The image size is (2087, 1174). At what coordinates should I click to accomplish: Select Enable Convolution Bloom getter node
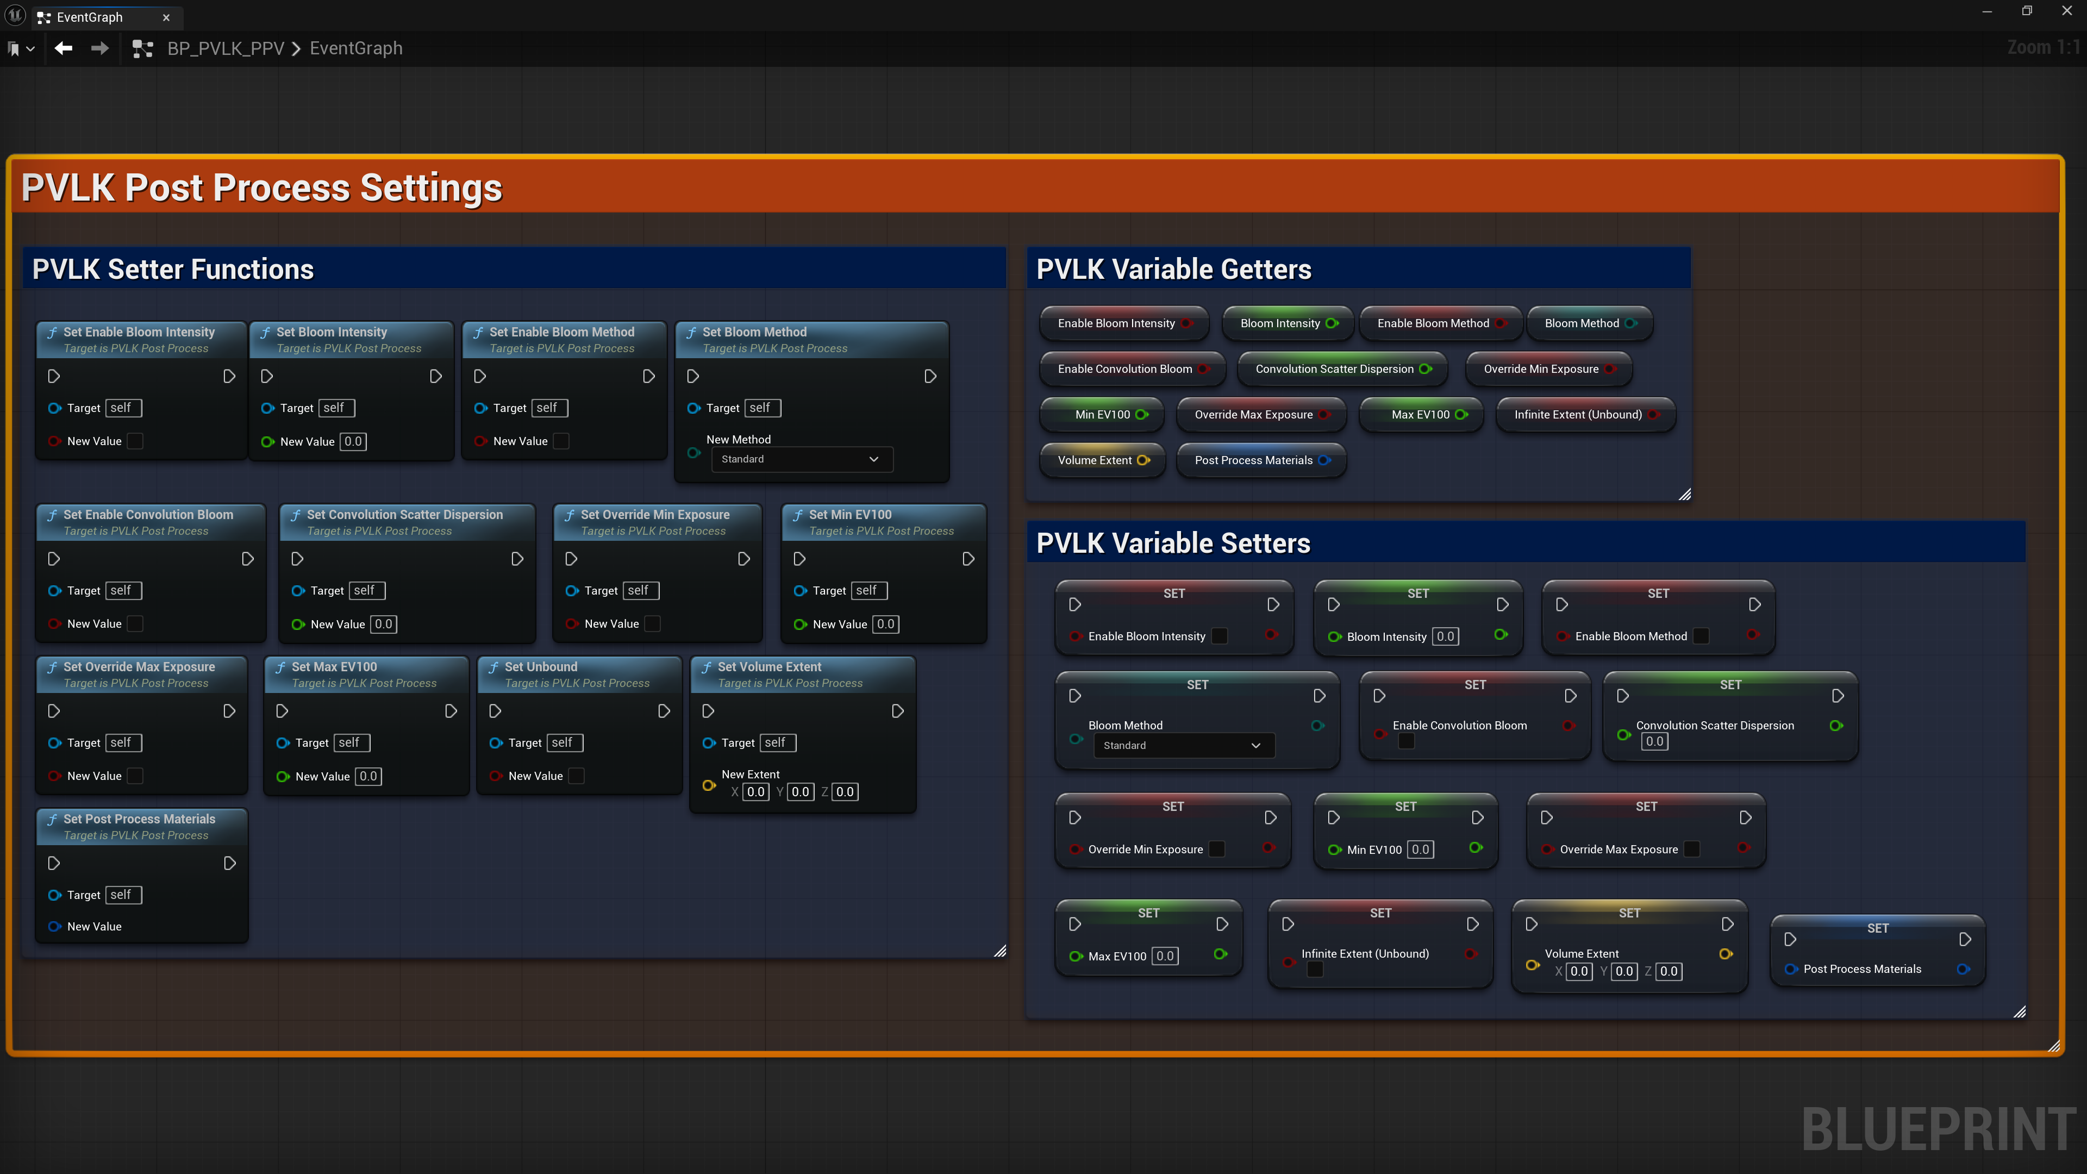[1133, 369]
